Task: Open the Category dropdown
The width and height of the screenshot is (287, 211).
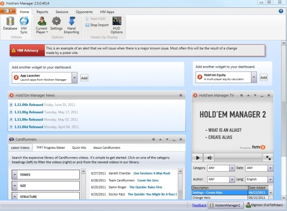Action: click(x=232, y=168)
